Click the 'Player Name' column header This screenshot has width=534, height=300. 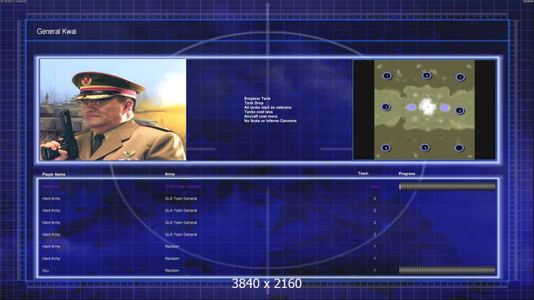click(x=54, y=174)
